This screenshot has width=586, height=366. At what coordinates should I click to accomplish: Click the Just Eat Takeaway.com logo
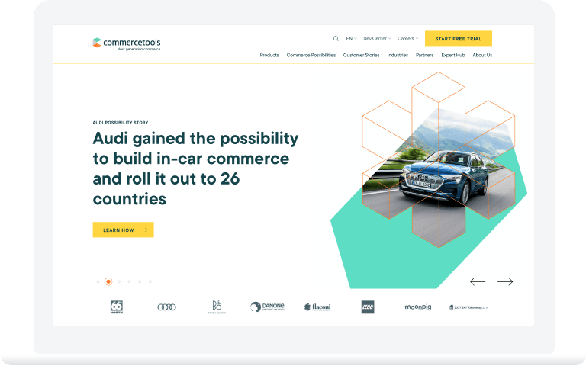point(468,307)
